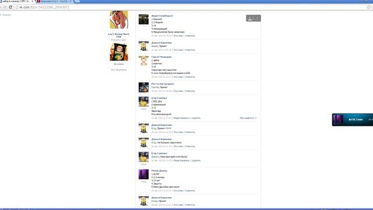Go to page 1 in the pagination box
This screenshot has width=373, height=210.
(250, 18)
